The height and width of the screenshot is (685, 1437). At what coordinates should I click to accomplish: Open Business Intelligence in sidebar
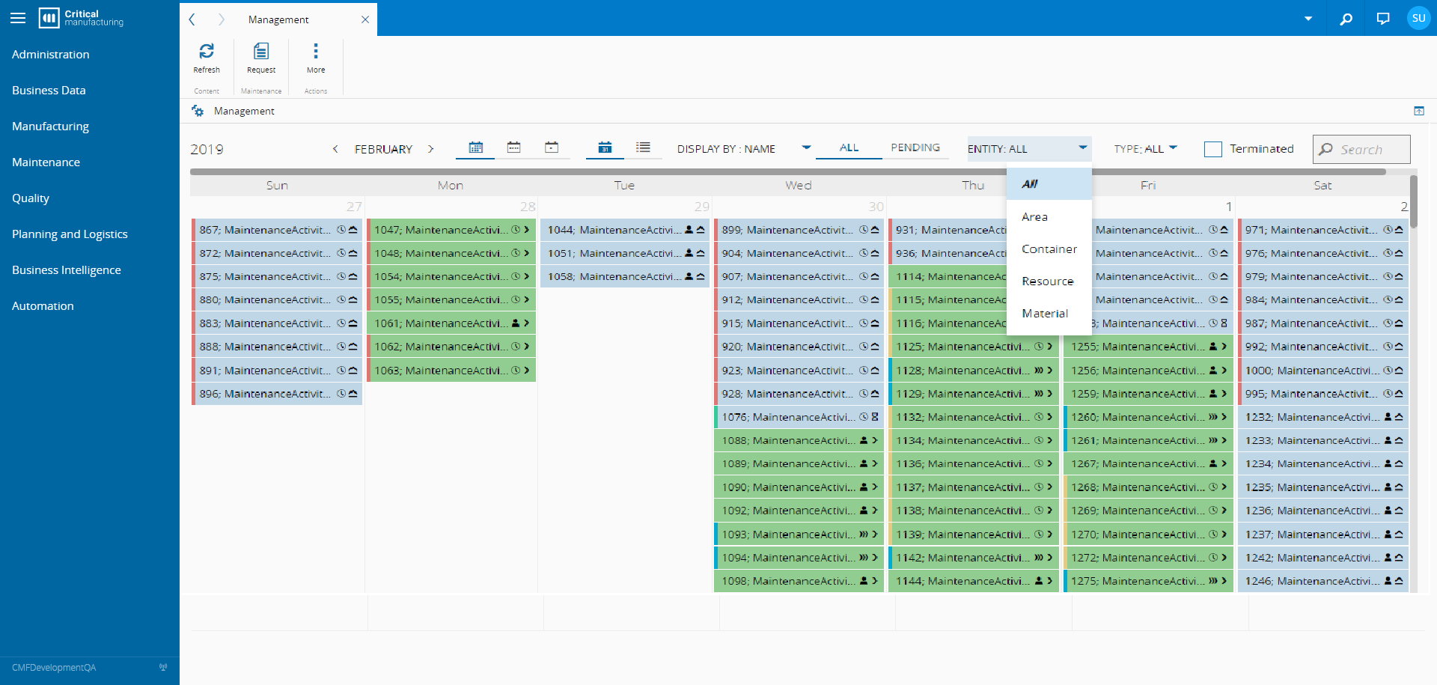pyautogui.click(x=66, y=270)
